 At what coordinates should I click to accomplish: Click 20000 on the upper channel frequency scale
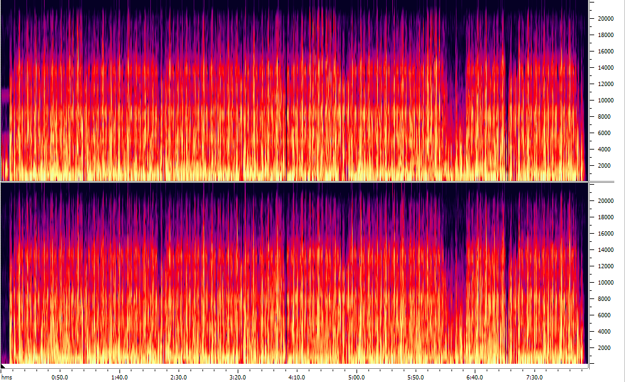606,19
